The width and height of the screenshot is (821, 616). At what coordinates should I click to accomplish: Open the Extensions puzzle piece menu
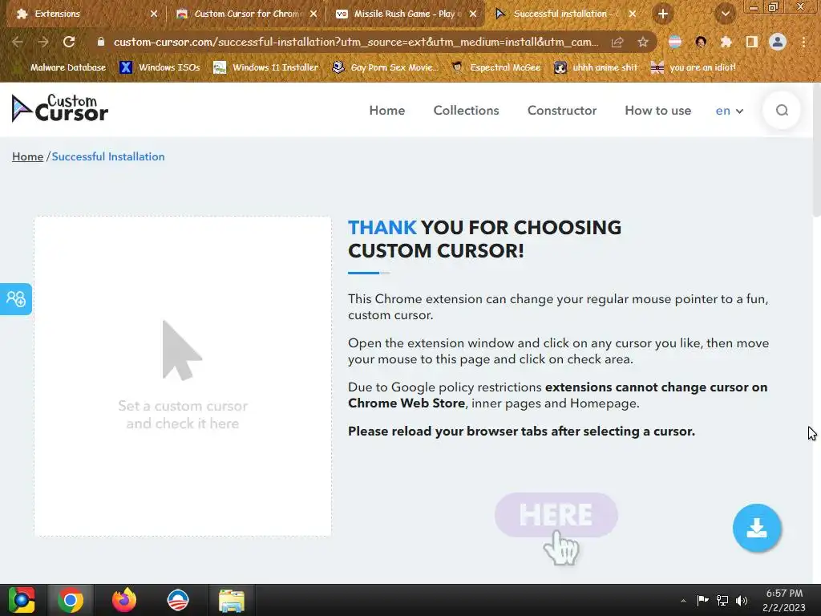tap(726, 42)
